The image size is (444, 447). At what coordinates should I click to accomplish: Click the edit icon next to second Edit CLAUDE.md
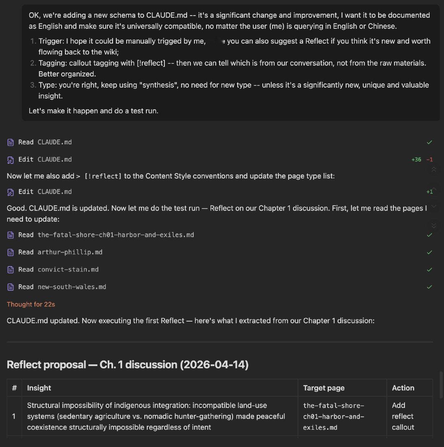[x=10, y=192]
